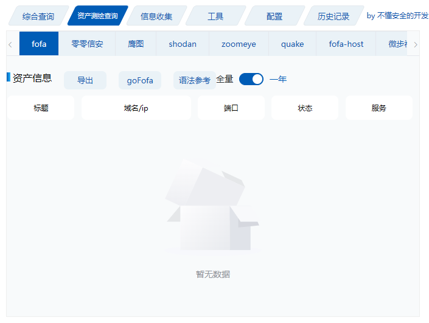Viewport: 429px width, 323px height.
Task: Go to the 配置 tab
Action: tap(274, 16)
